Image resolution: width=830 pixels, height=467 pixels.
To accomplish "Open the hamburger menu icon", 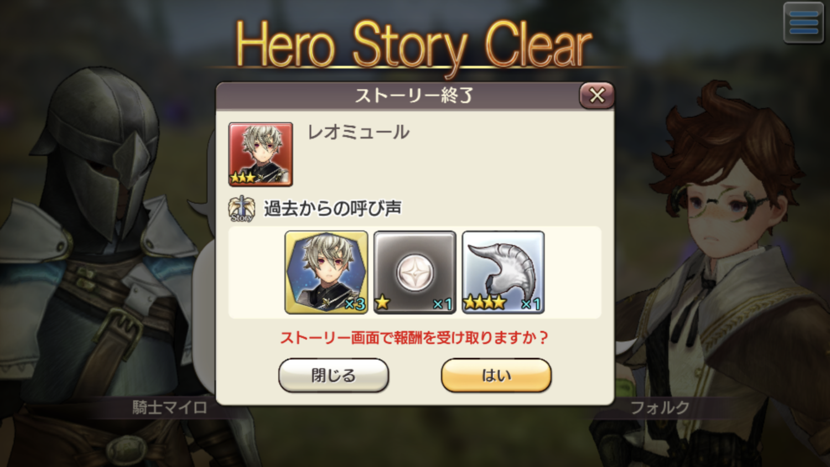I will pos(803,23).
